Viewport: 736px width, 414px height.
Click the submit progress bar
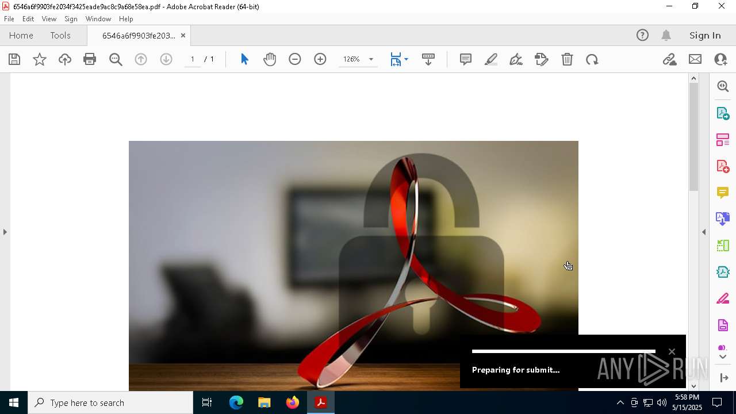tap(563, 351)
